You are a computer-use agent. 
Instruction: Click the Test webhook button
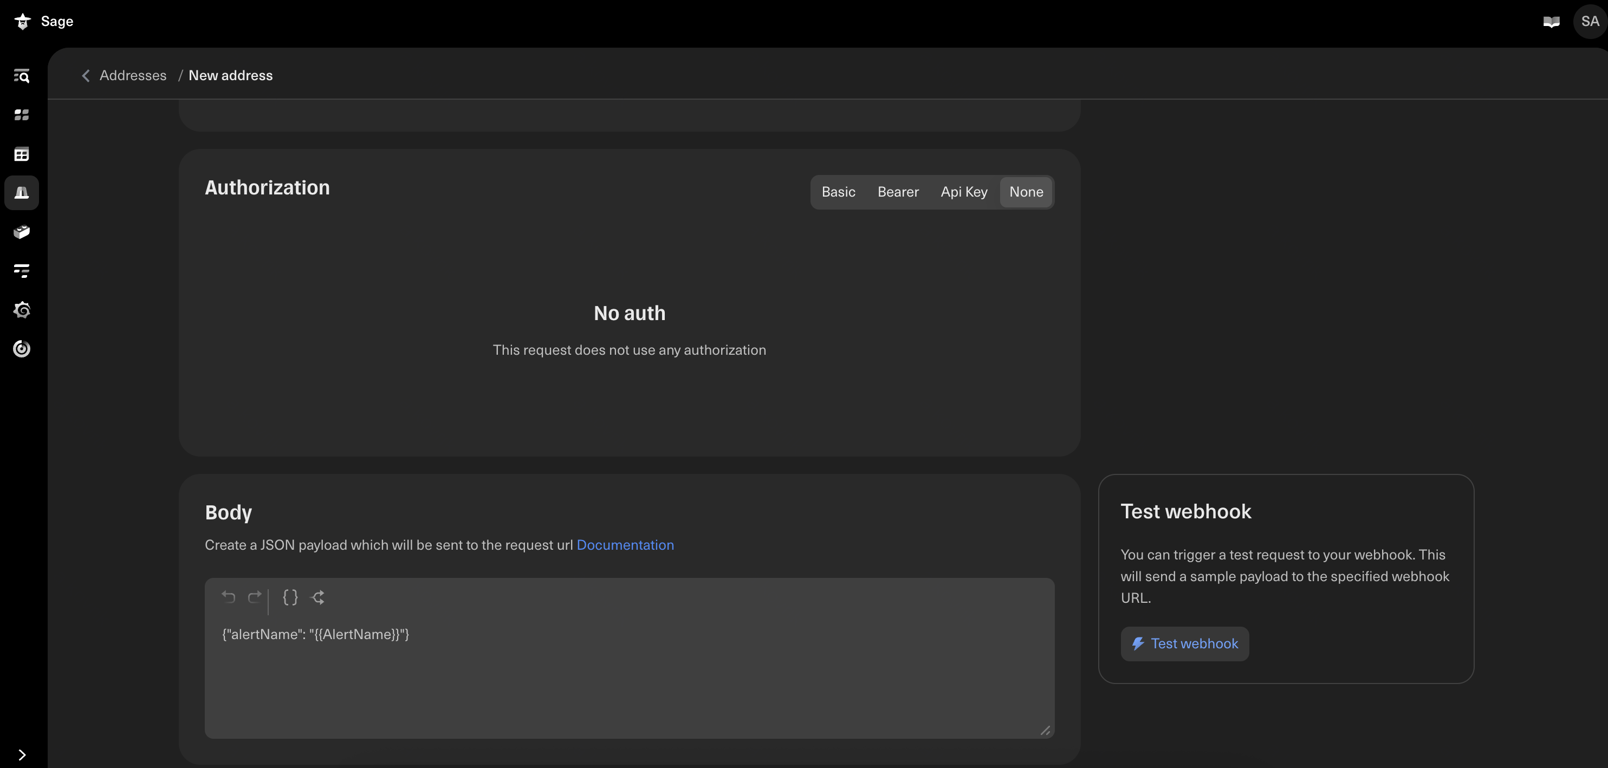point(1184,644)
